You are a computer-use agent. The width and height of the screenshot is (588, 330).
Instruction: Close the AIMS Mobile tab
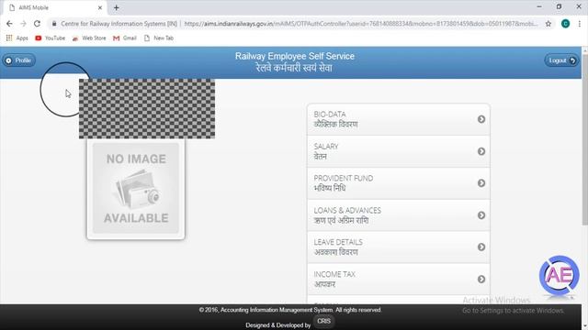pyautogui.click(x=100, y=7)
